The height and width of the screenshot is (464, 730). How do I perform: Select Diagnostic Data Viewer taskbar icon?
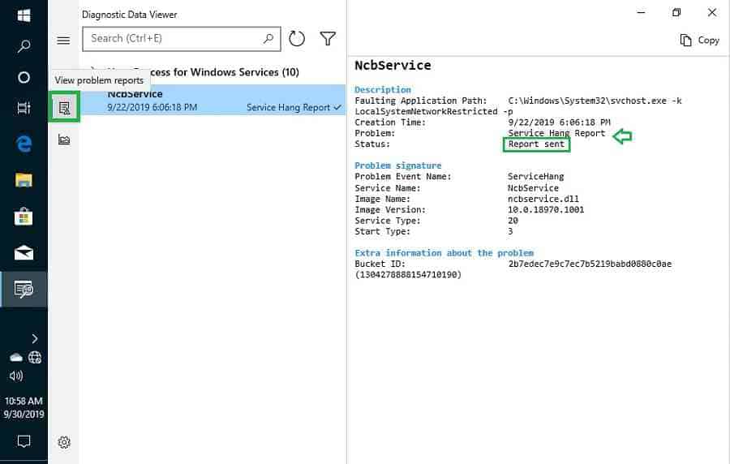[24, 289]
